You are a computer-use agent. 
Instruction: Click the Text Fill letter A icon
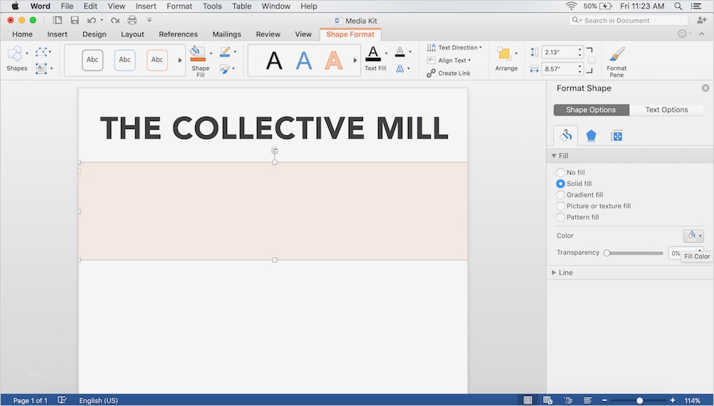(373, 54)
